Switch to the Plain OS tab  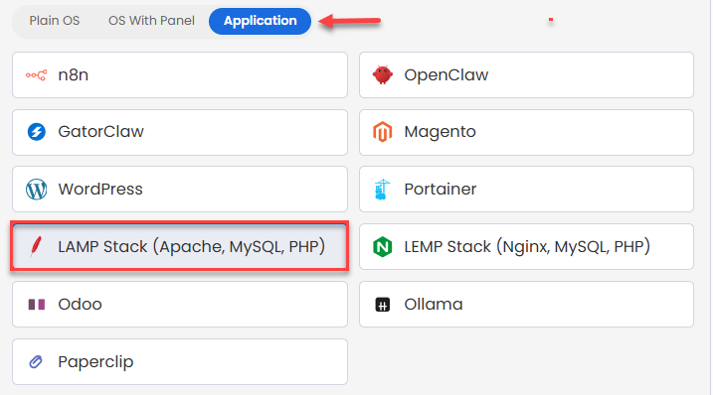tap(55, 21)
